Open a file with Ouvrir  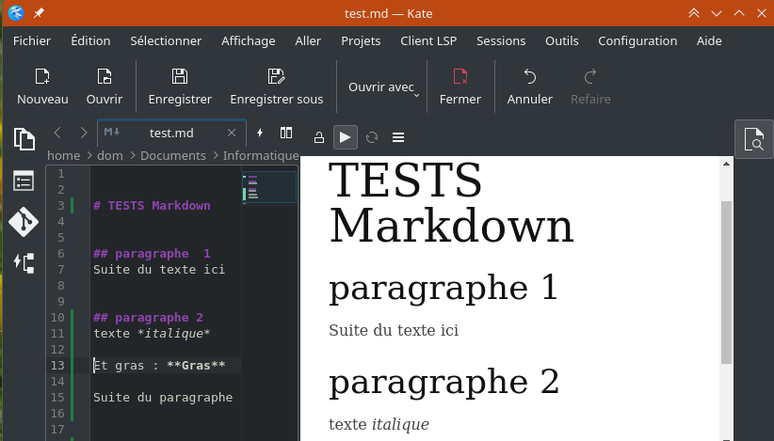(105, 87)
